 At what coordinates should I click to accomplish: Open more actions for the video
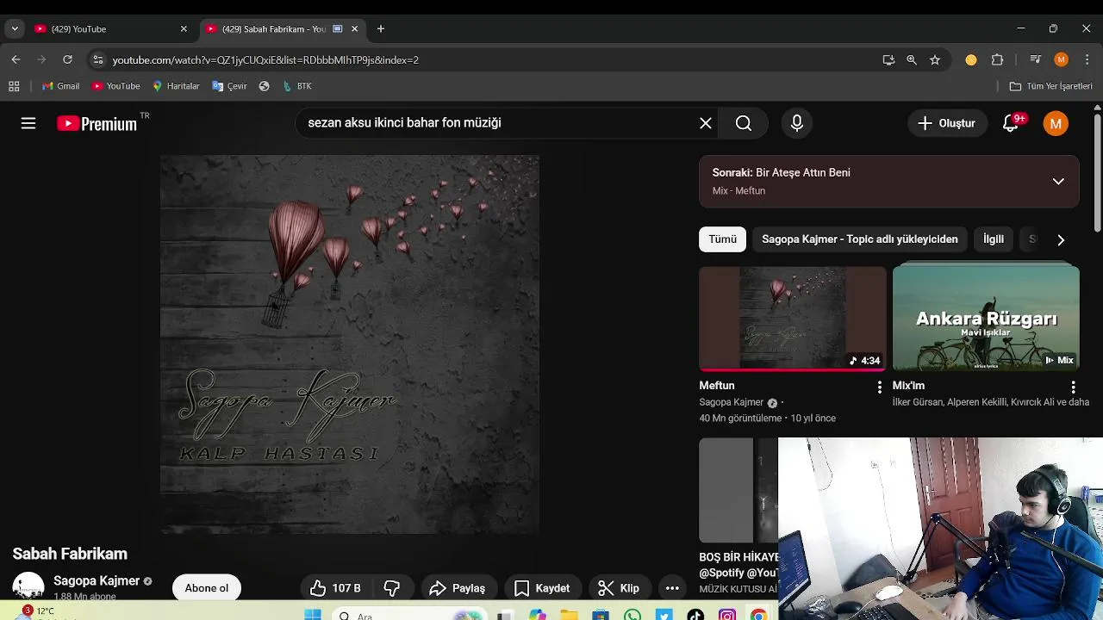[x=672, y=588]
